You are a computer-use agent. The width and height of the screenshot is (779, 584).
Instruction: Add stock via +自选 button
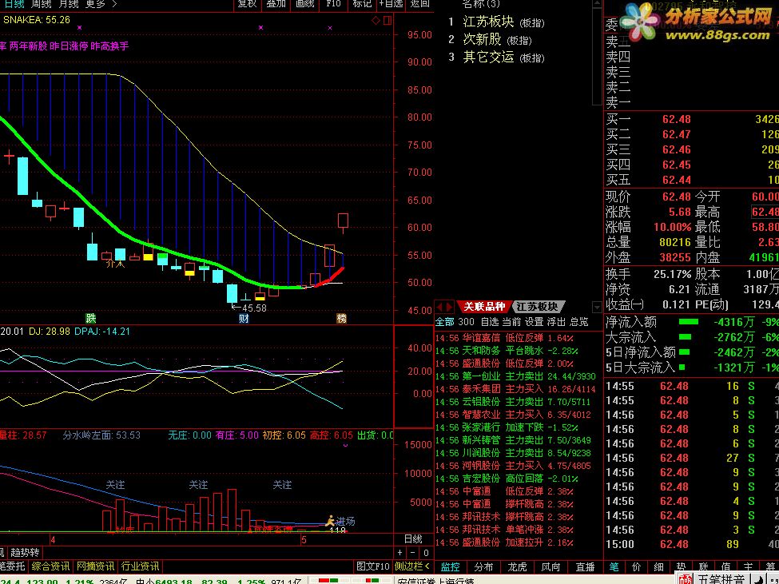[x=391, y=4]
